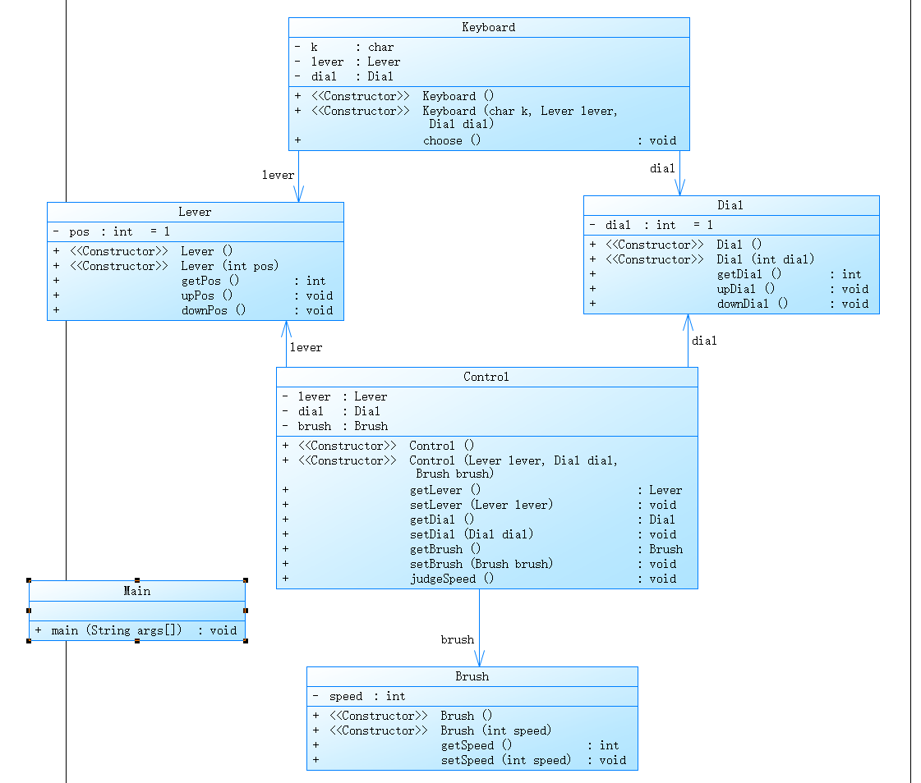The width and height of the screenshot is (921, 783).
Task: Click the setLever (Lever lever) method
Action: click(482, 505)
